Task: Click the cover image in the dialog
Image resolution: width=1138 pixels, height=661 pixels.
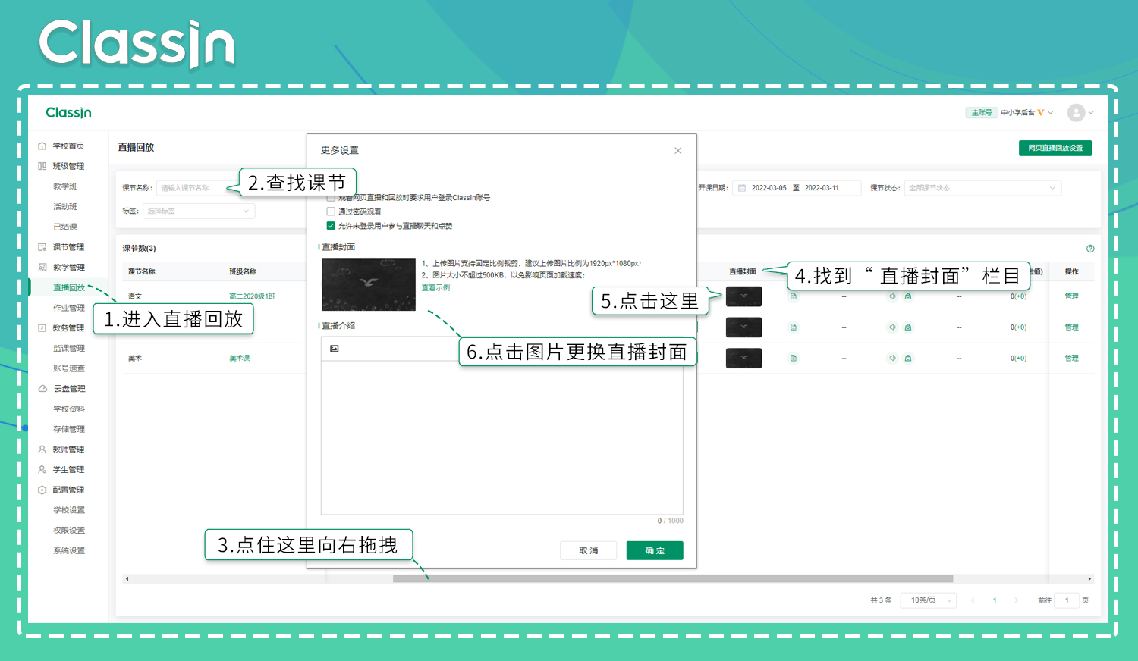Action: [x=369, y=285]
